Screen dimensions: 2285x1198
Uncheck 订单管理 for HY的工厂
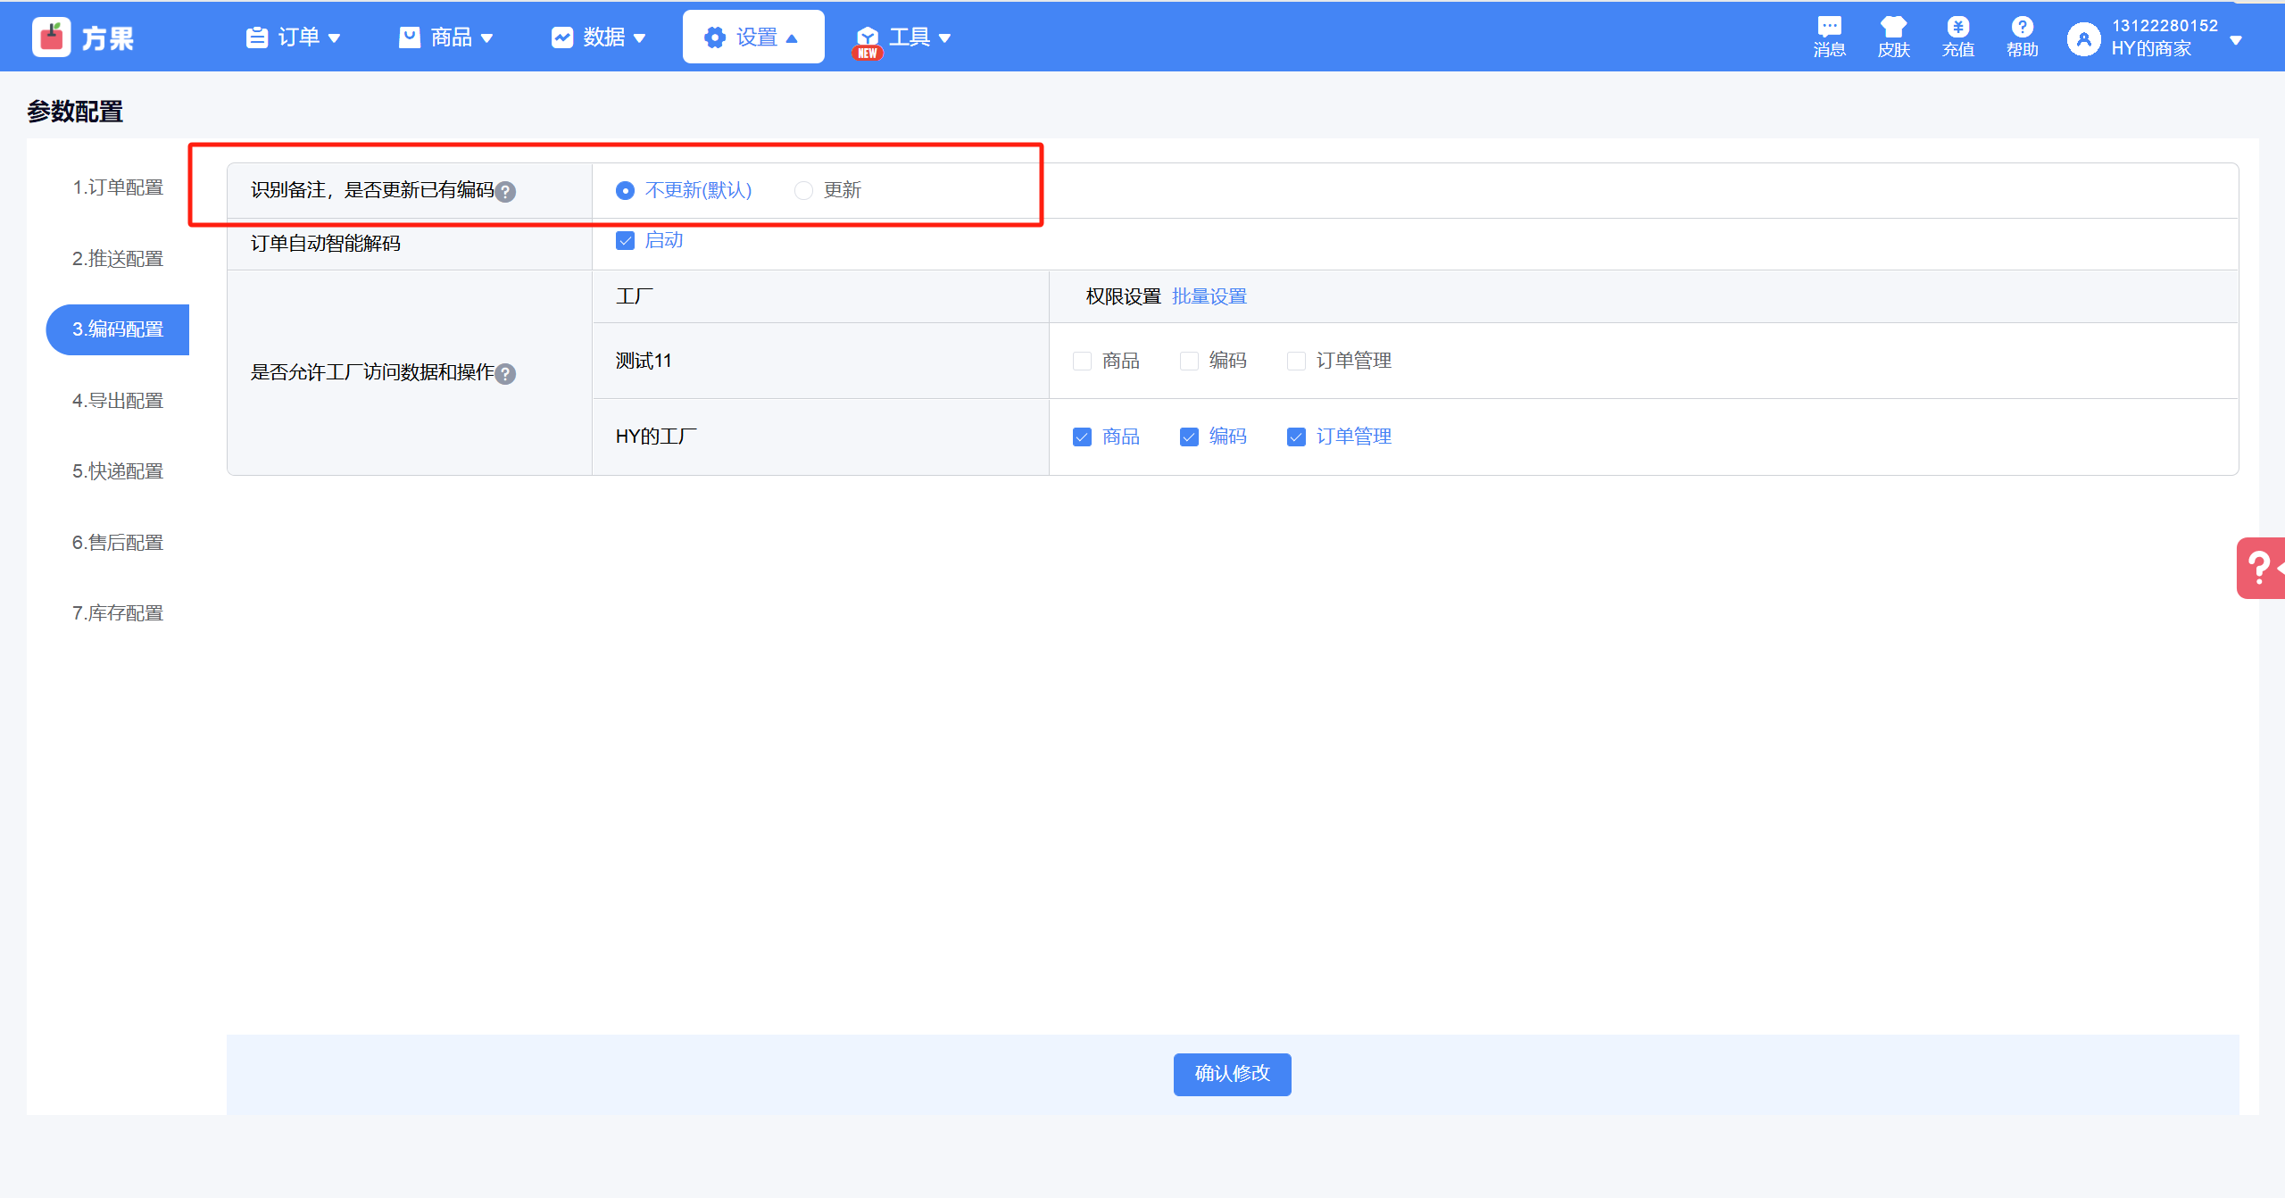[x=1296, y=437]
